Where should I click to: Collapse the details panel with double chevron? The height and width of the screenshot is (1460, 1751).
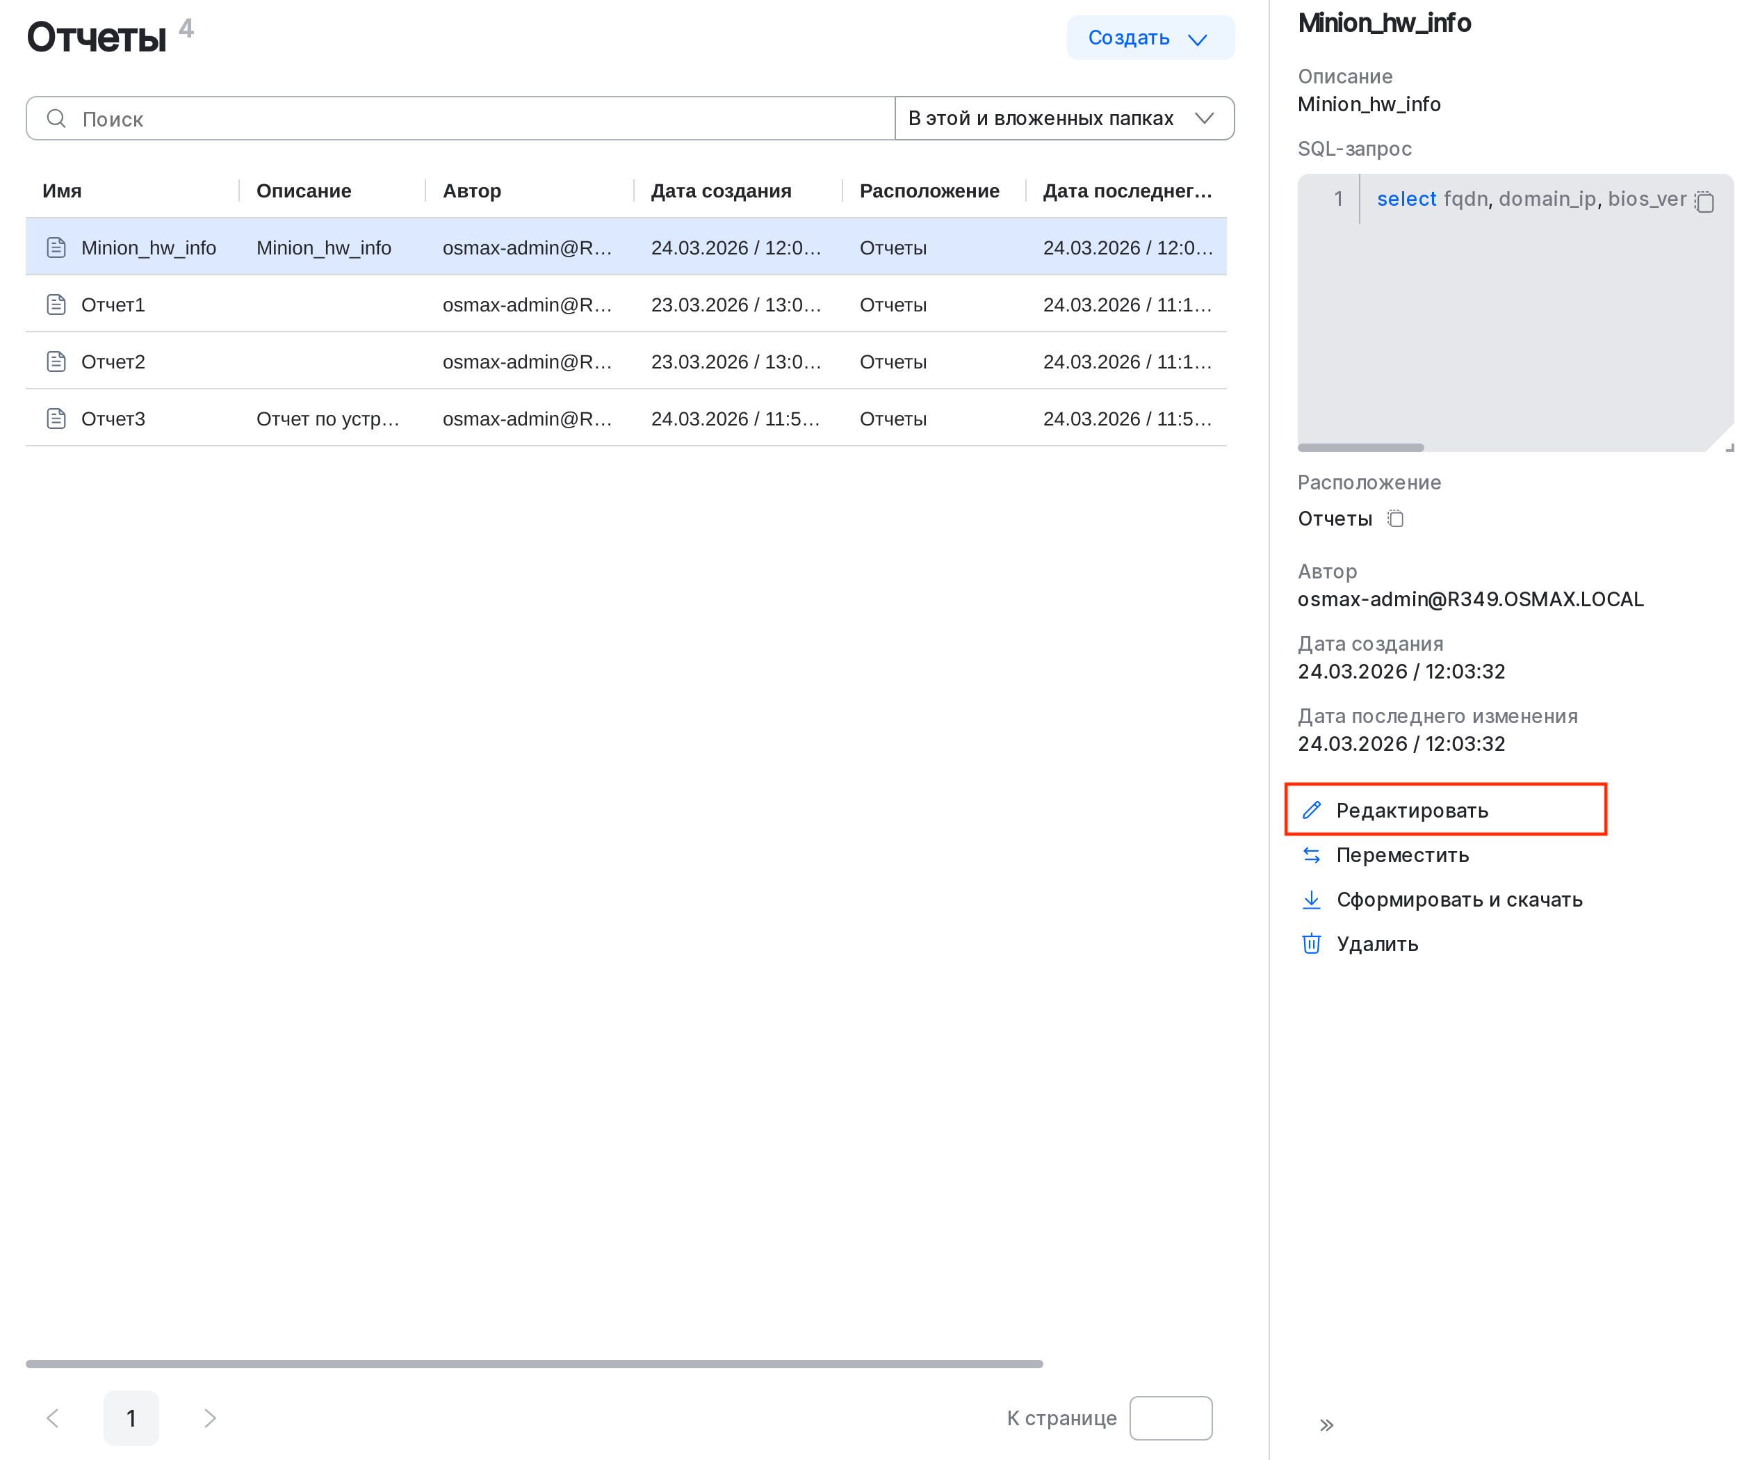[1328, 1426]
